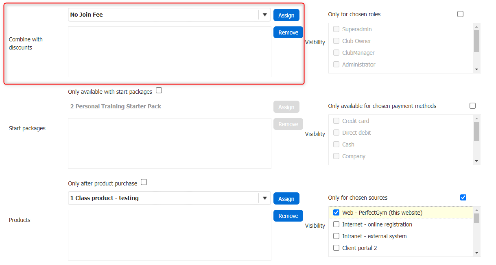
Task: Check Internet - online registration source
Action: [x=336, y=224]
